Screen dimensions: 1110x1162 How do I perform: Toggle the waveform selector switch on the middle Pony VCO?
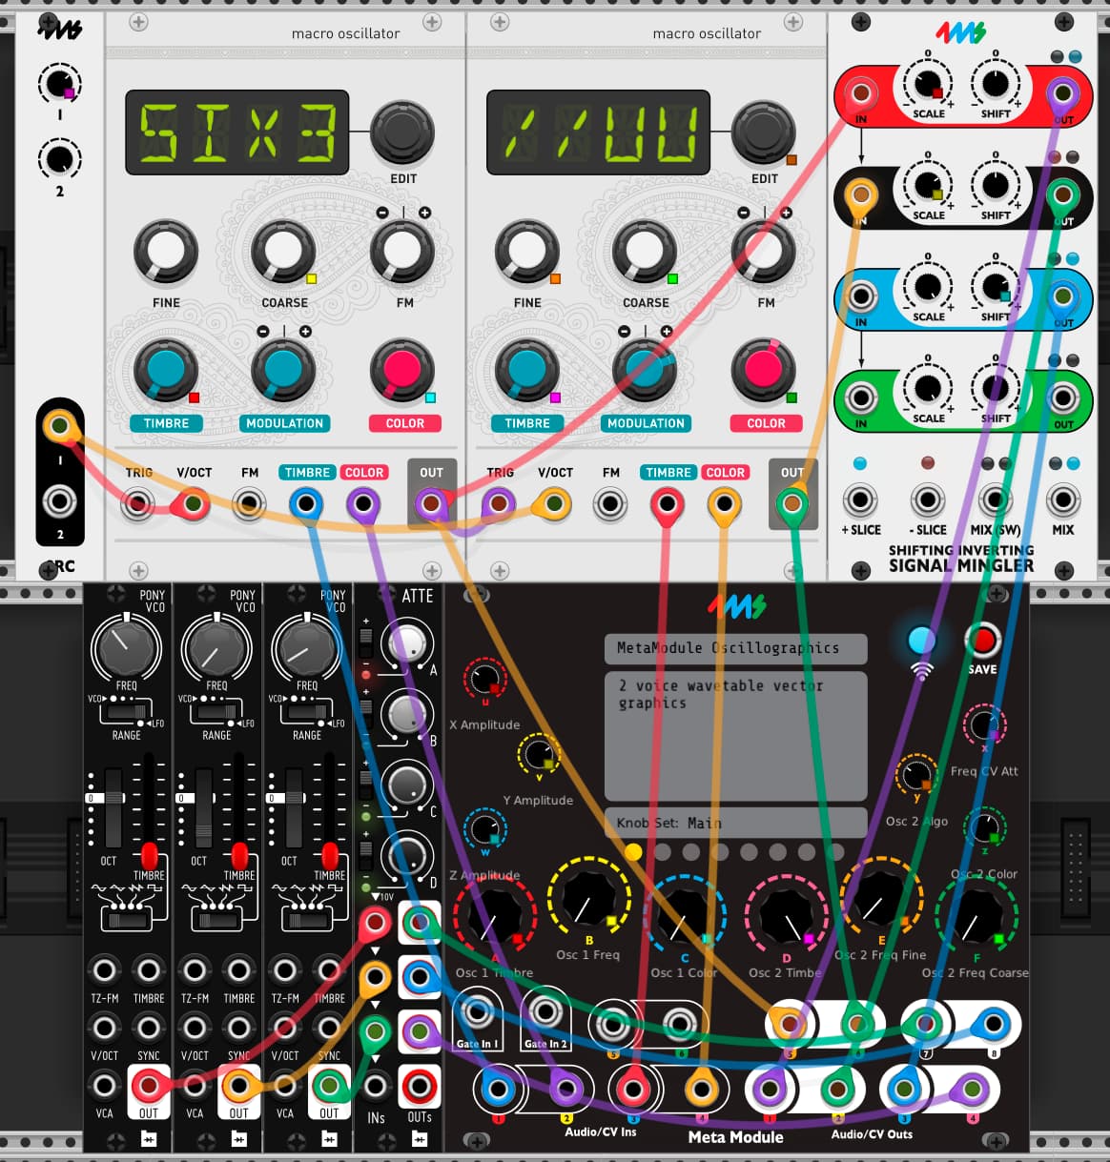218,920
